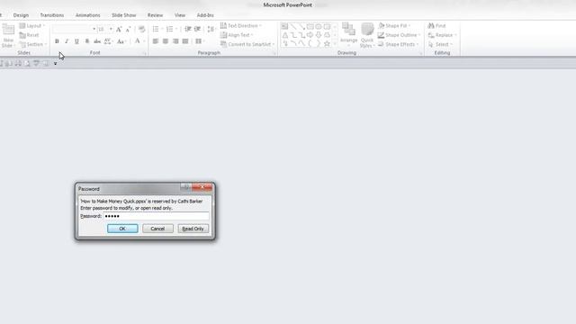Open Change Case menu
Viewport: 576px width, 324px height.
121,41
